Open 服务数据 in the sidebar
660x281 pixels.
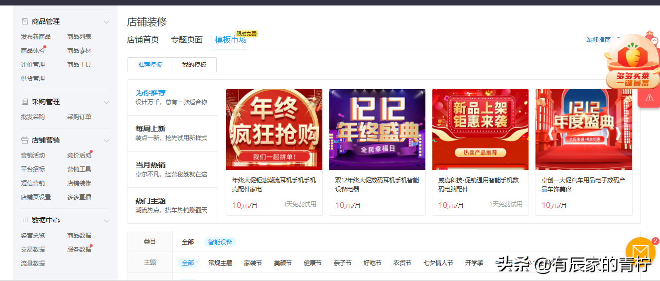point(79,250)
